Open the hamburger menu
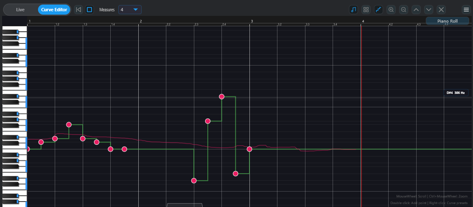473x207 pixels. tap(466, 10)
